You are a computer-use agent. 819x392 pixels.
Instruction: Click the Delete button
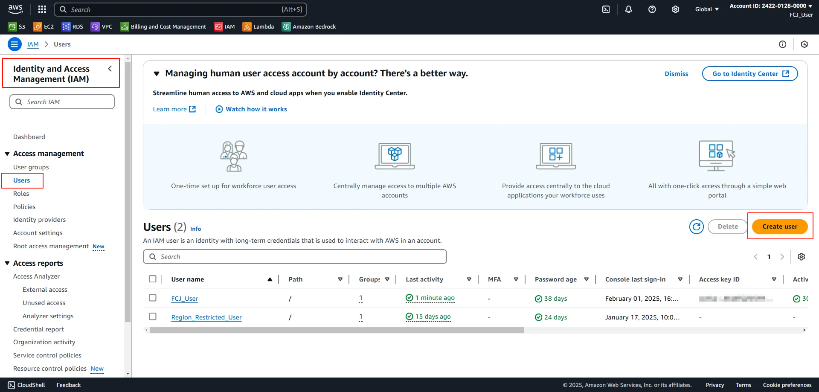coord(728,226)
